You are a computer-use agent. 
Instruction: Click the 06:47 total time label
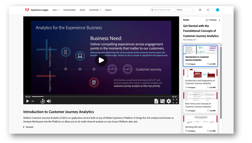pos(174,97)
